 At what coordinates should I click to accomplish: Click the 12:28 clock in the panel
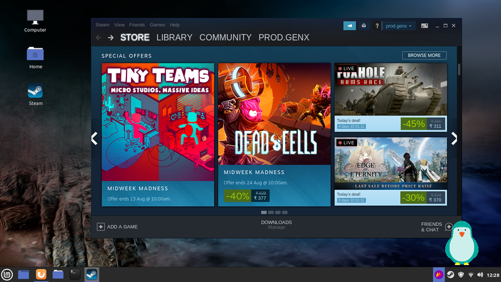[x=493, y=275]
